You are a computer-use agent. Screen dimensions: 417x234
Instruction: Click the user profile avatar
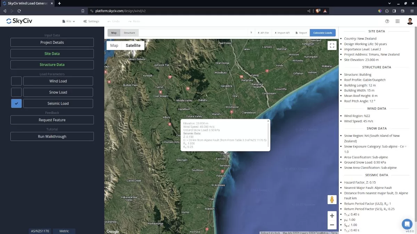[410, 21]
